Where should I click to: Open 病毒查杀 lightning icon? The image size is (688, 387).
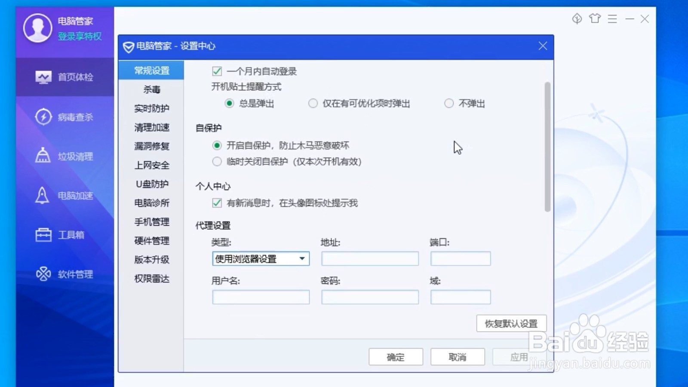[x=43, y=117]
